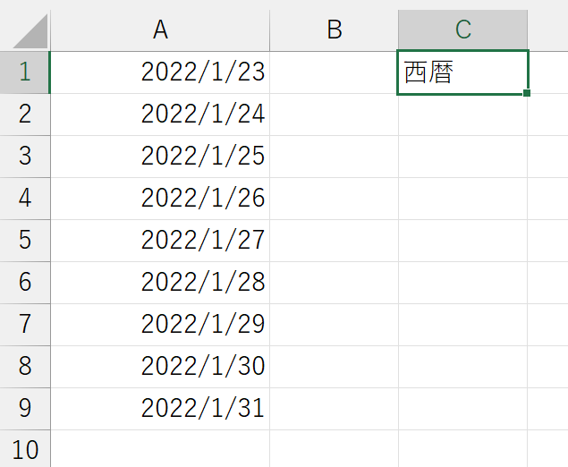
Task: Select empty cell C2 below 西暦
Action: (463, 115)
